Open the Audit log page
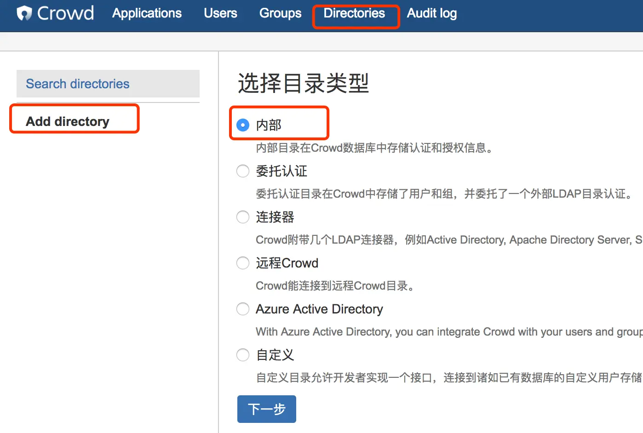Viewport: 643px width, 433px height. click(431, 13)
